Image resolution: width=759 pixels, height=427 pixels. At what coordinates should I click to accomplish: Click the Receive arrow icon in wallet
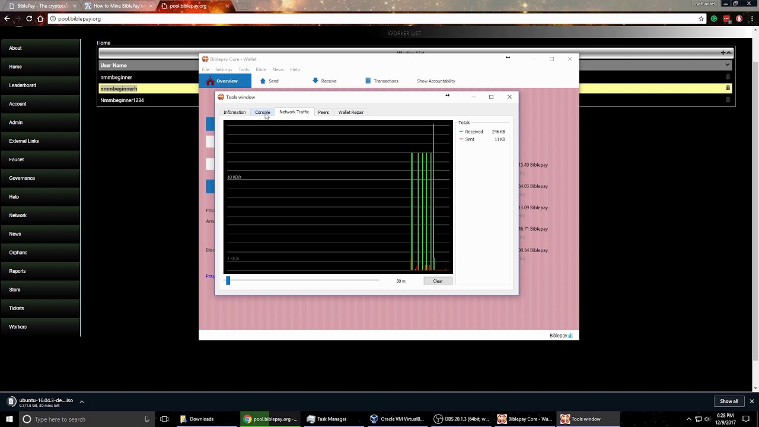[315, 81]
